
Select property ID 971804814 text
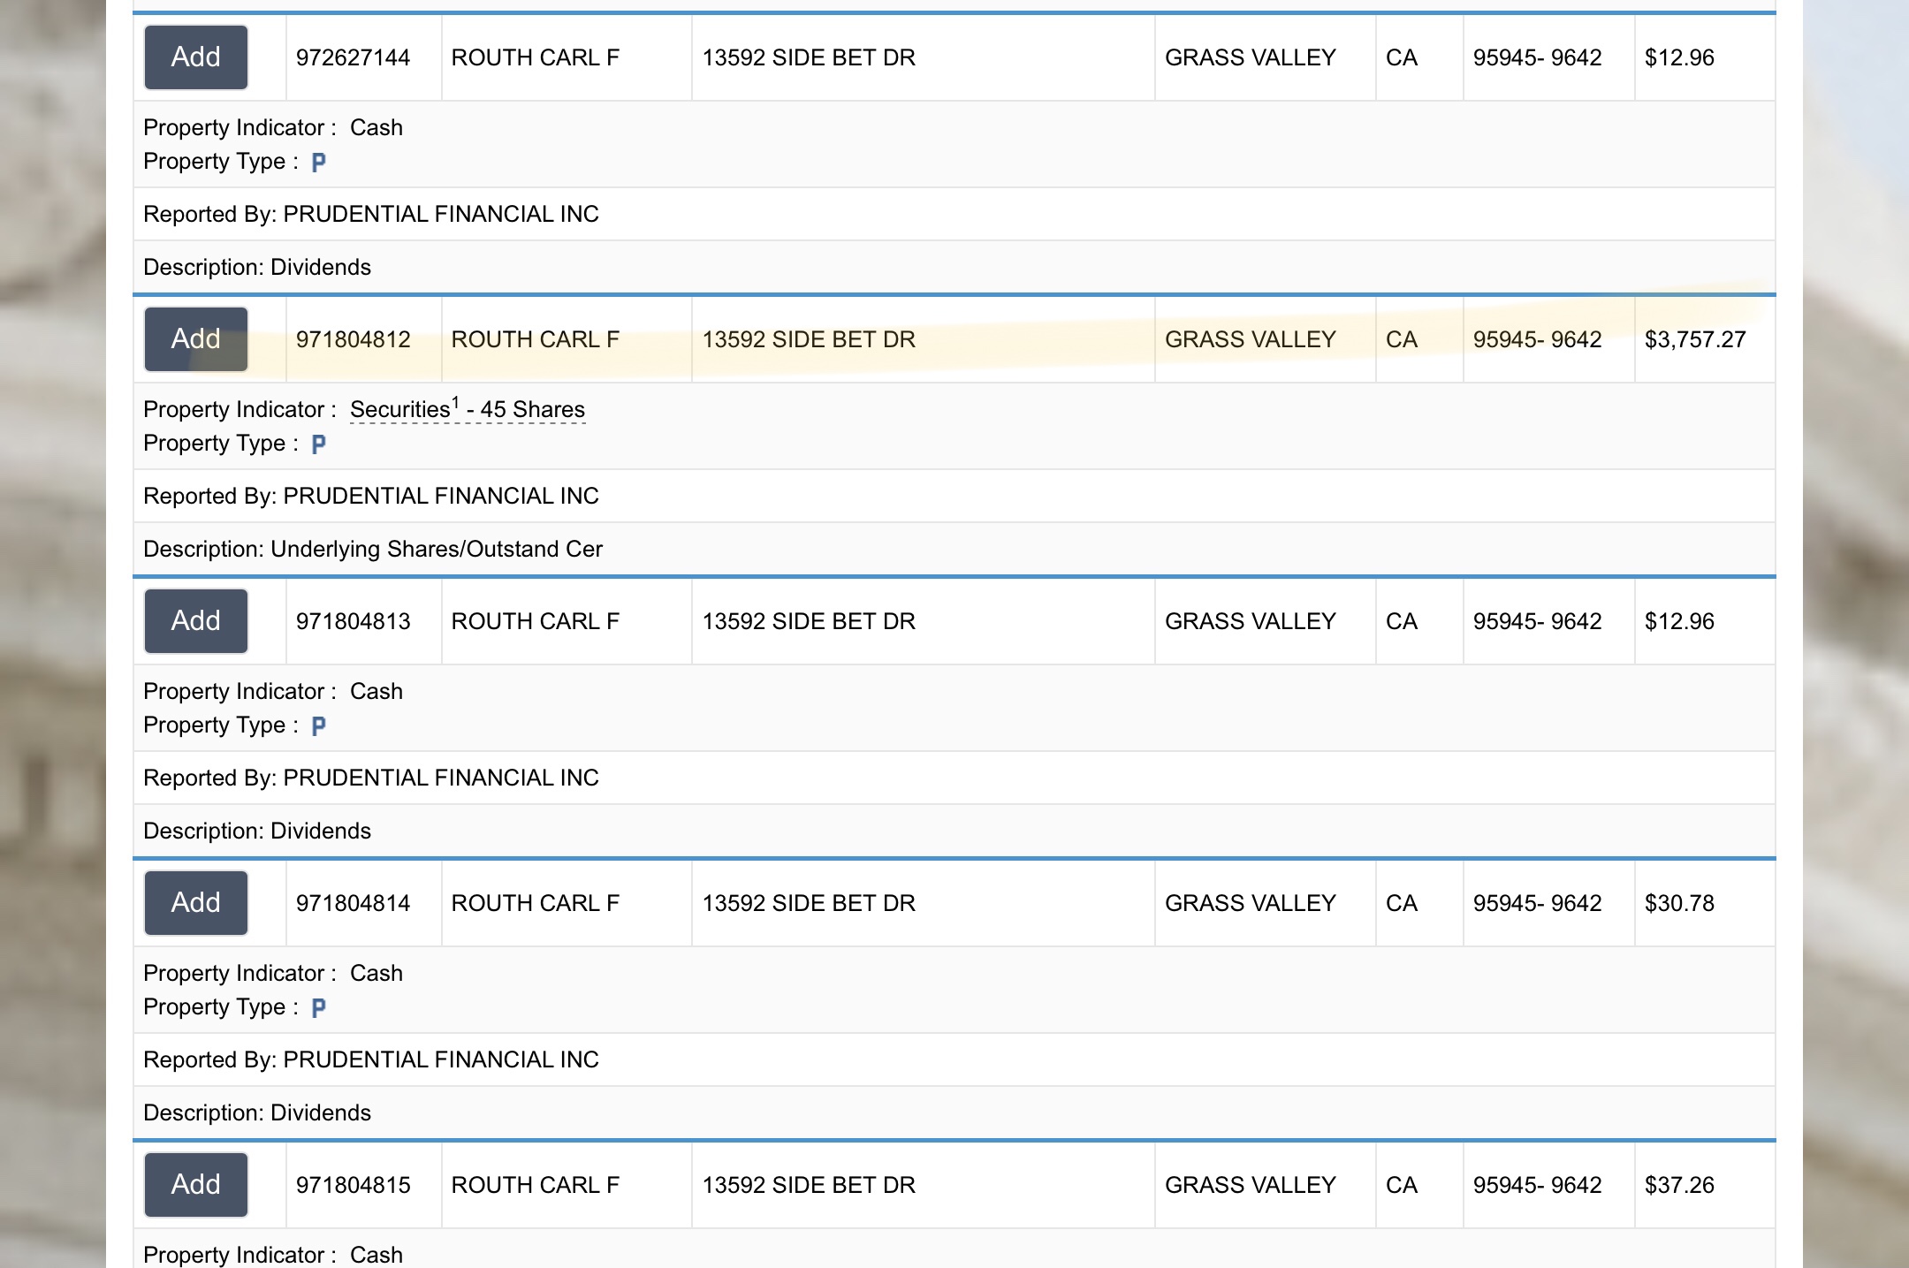354,903
